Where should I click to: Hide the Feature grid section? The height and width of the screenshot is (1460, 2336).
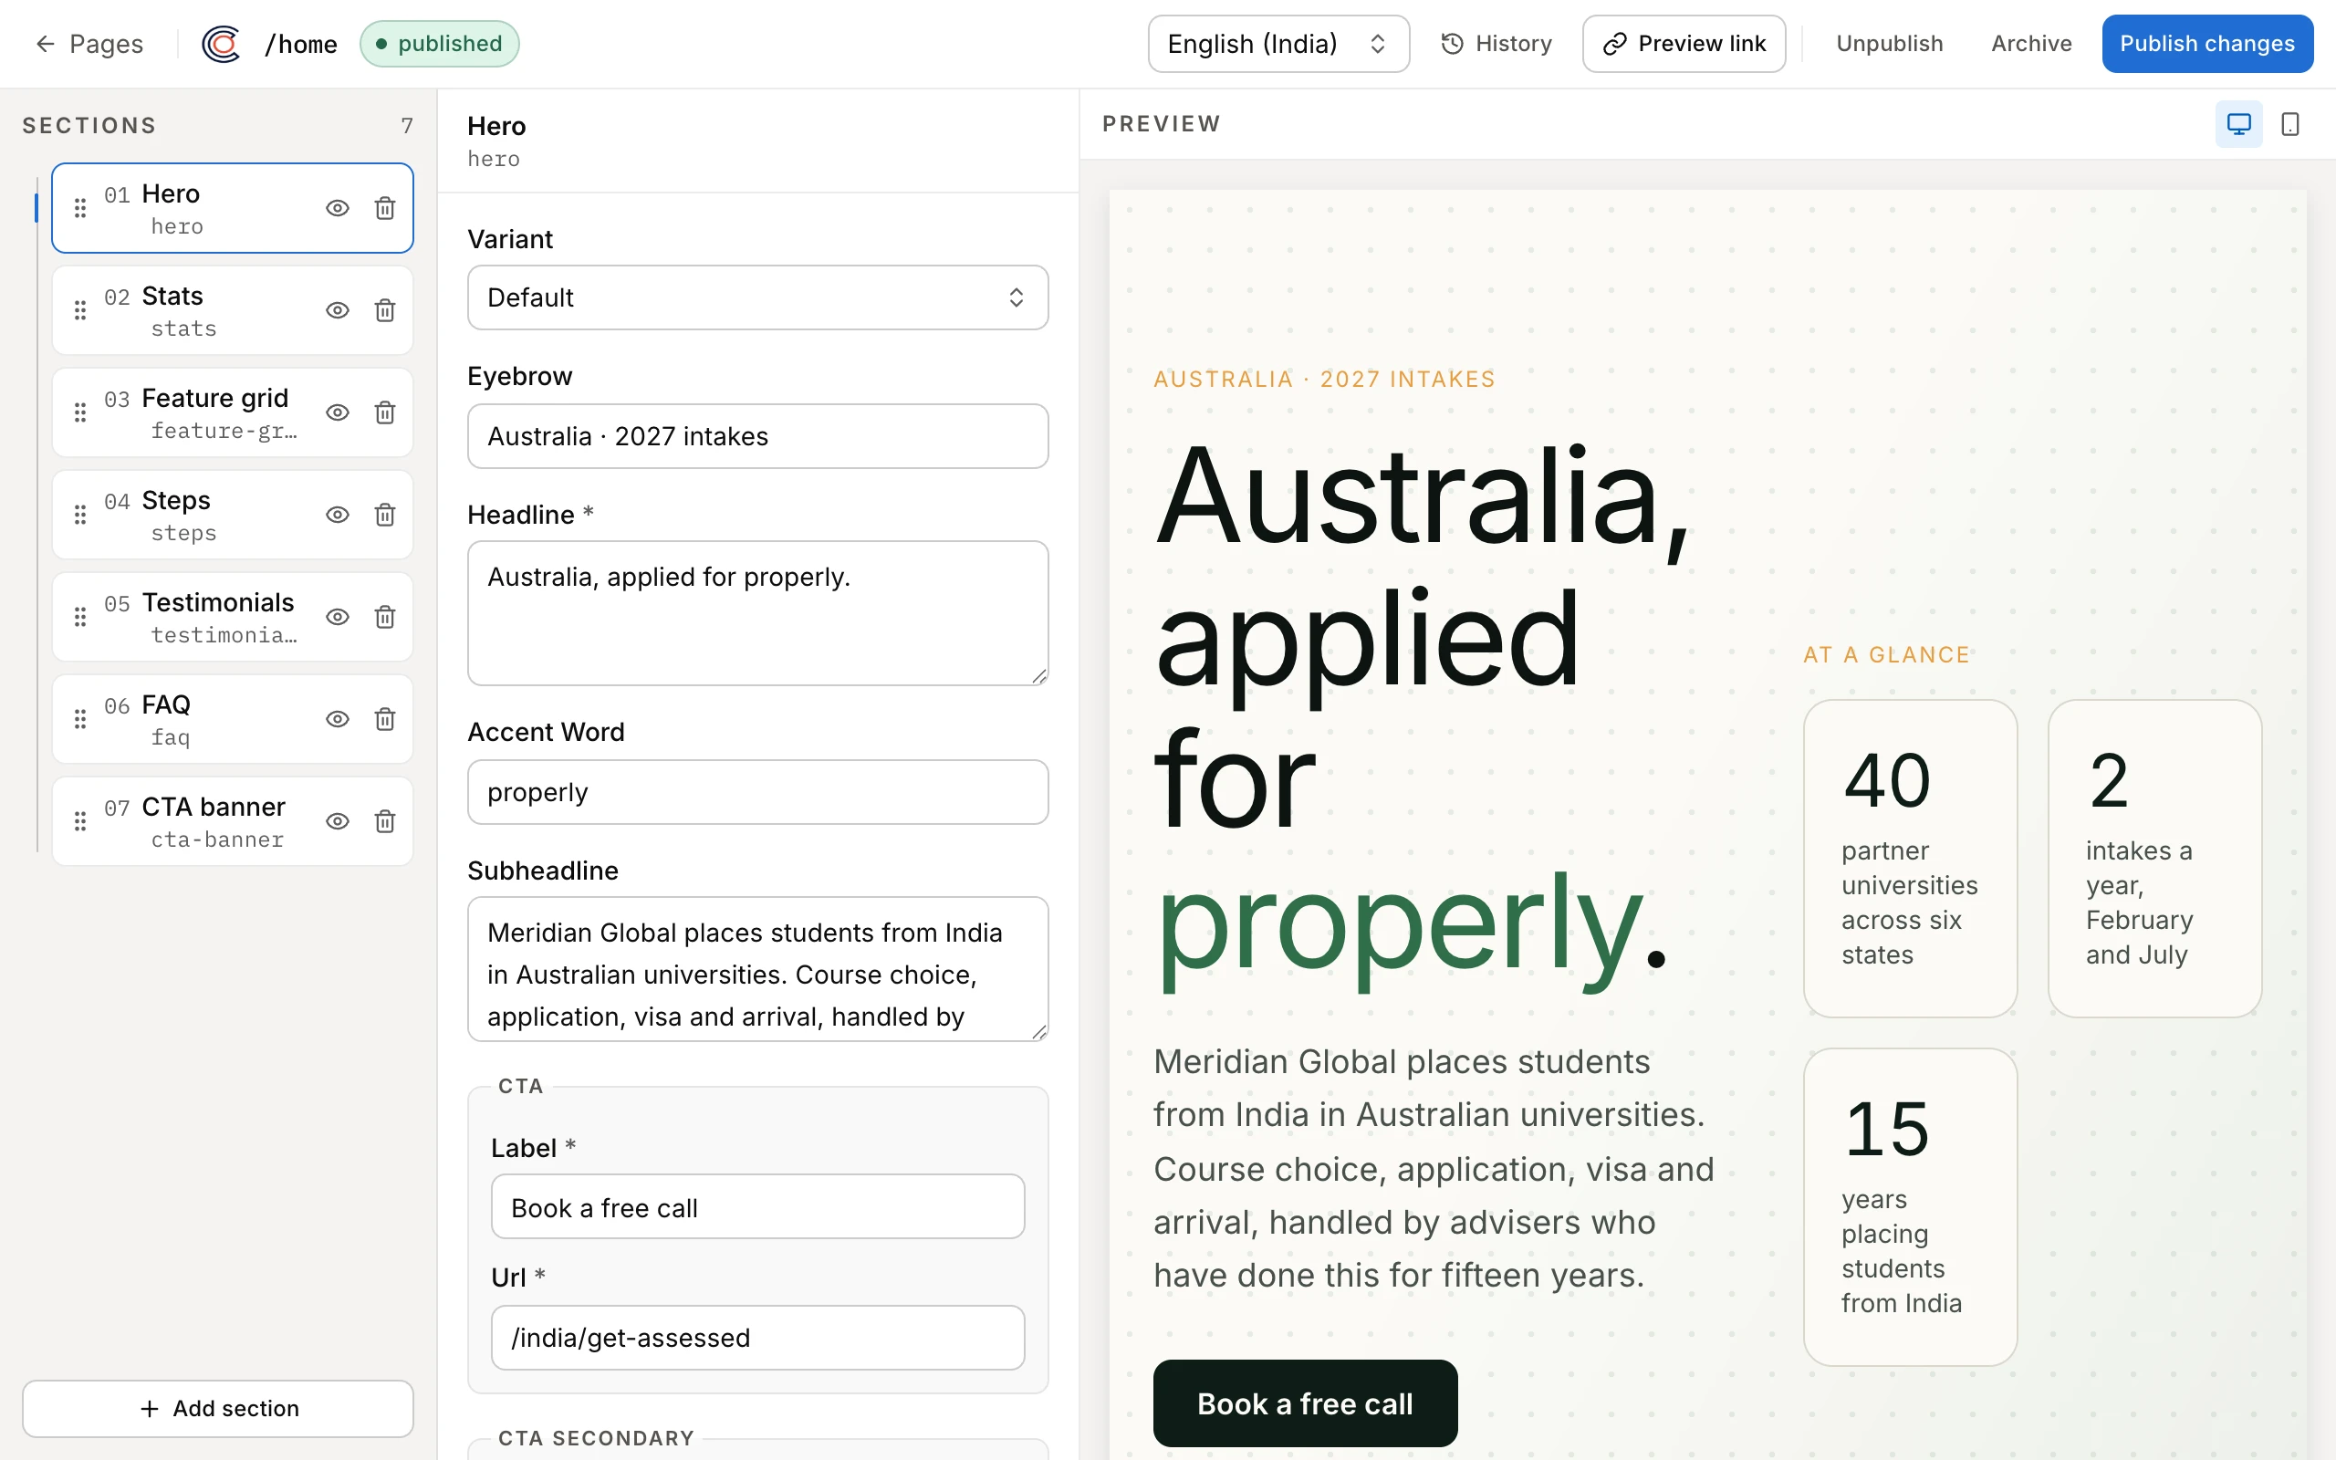point(337,412)
